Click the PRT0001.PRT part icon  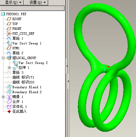coord(3,14)
